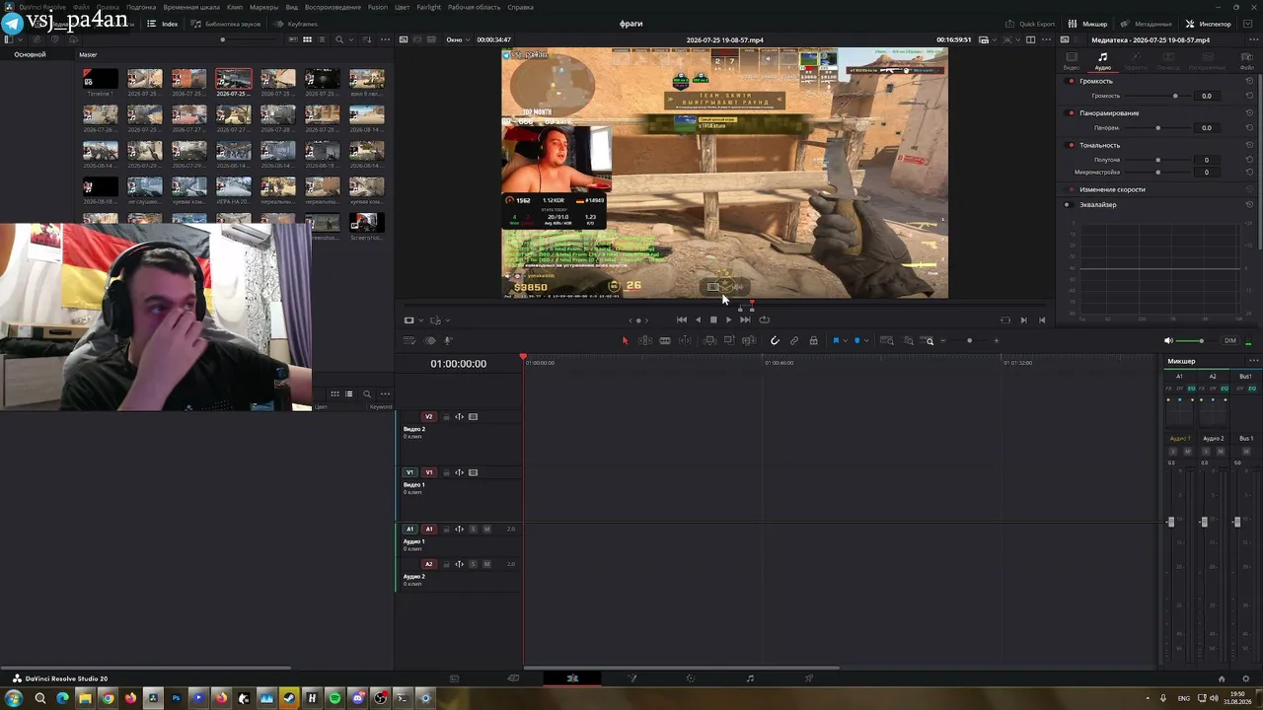Screen dimensions: 1263x710
Task: Jump to first frame in viewer transport
Action: pos(682,319)
